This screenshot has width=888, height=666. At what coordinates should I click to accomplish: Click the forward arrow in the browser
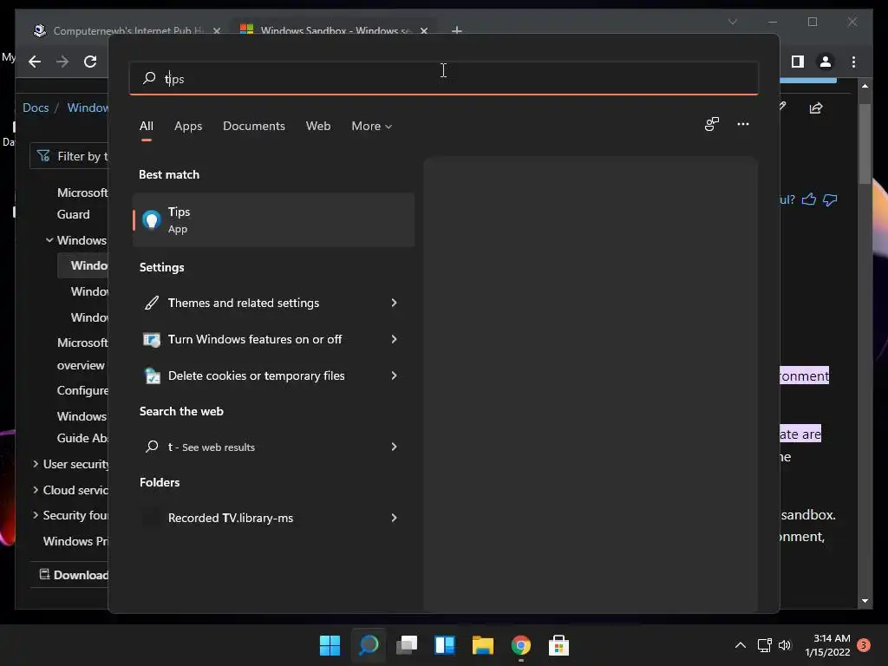pos(62,62)
